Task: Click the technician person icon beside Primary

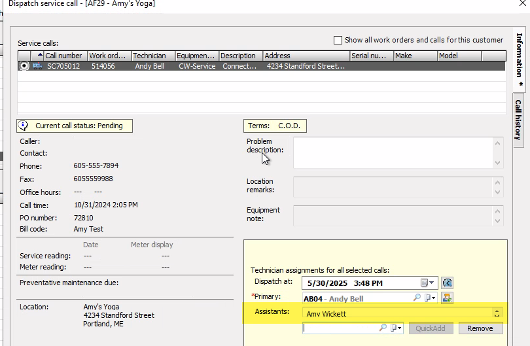Action: pos(447,298)
